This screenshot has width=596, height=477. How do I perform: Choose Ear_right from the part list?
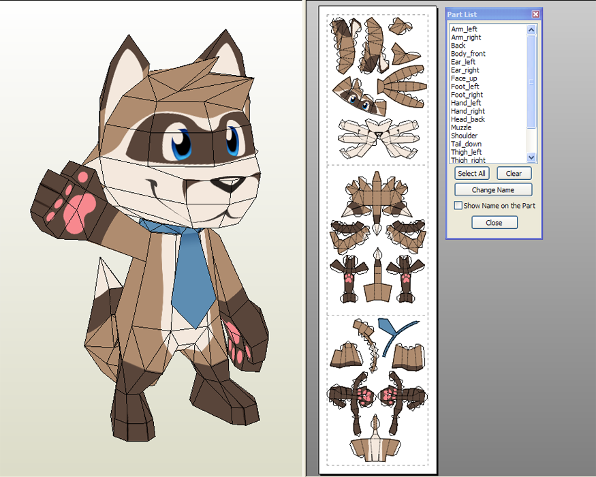pos(465,70)
